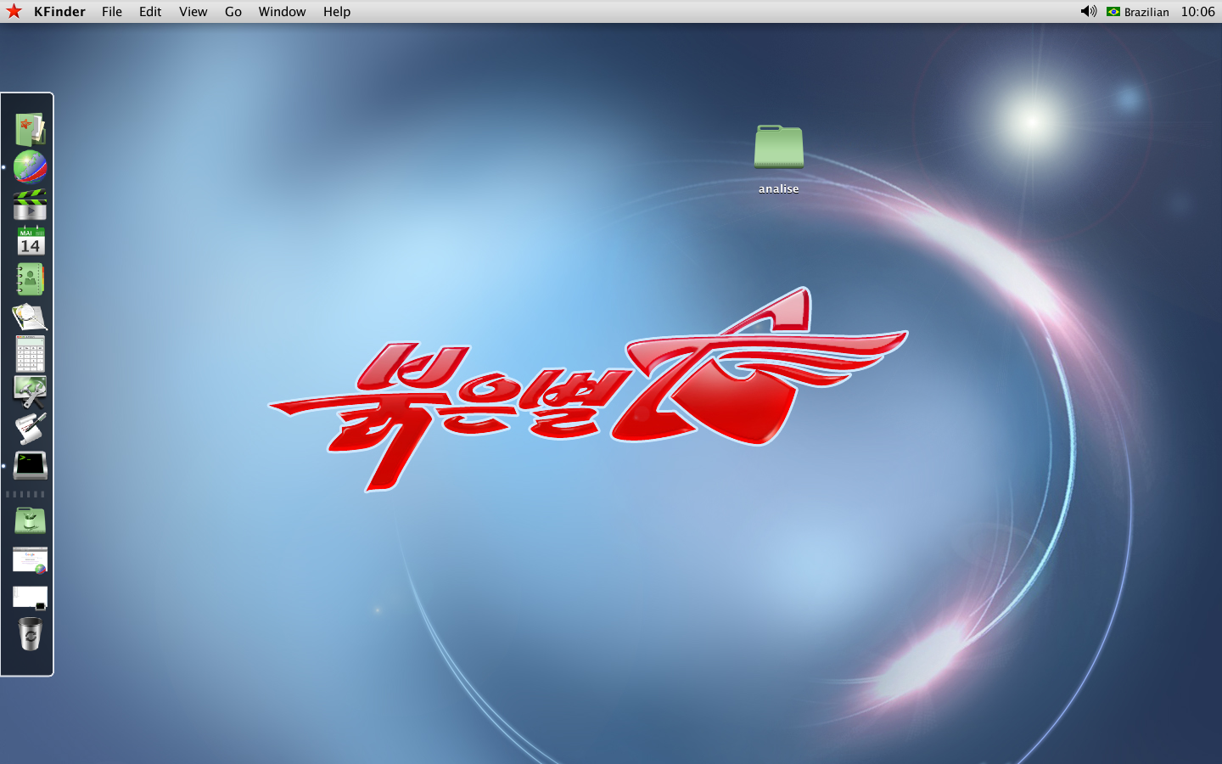This screenshot has height=764, width=1222.
Task: Restore the minimized terminal window thumbnail
Action: click(x=30, y=598)
